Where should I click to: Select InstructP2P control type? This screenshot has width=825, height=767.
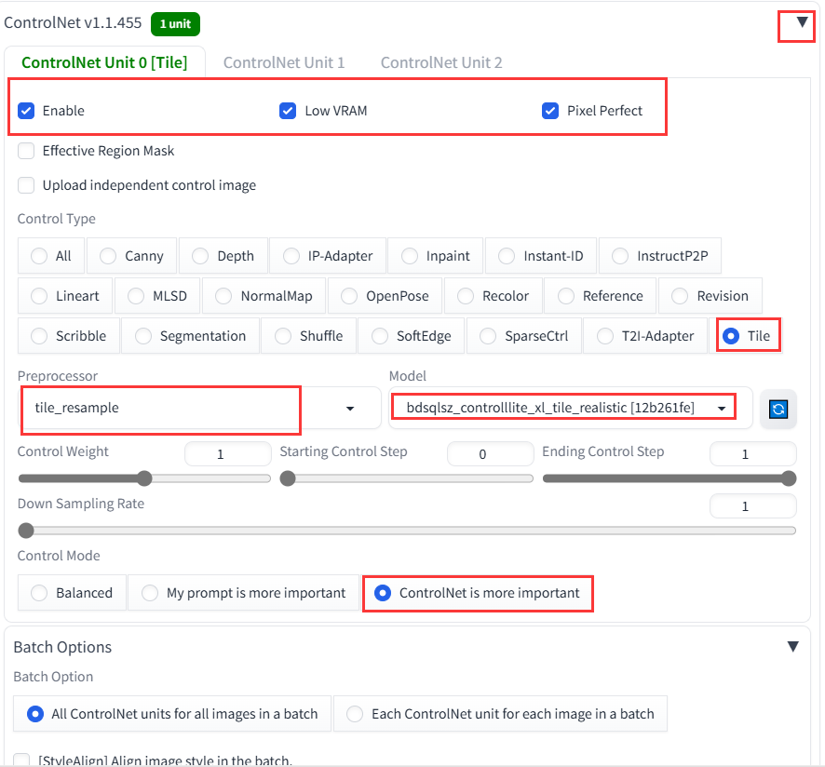pyautogui.click(x=660, y=256)
